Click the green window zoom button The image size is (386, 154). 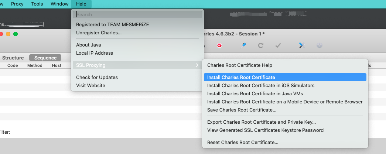[x=16, y=34]
